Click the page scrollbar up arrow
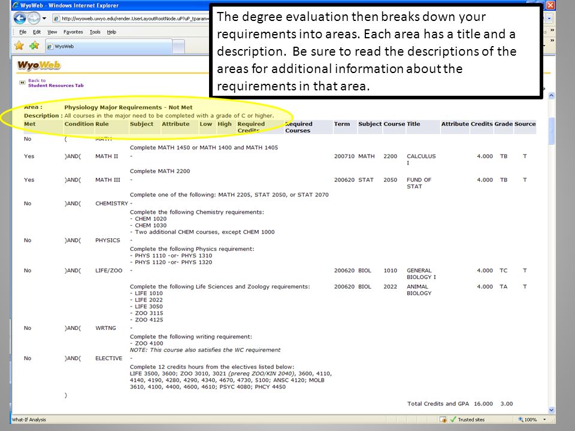The width and height of the screenshot is (575, 431). (x=551, y=96)
